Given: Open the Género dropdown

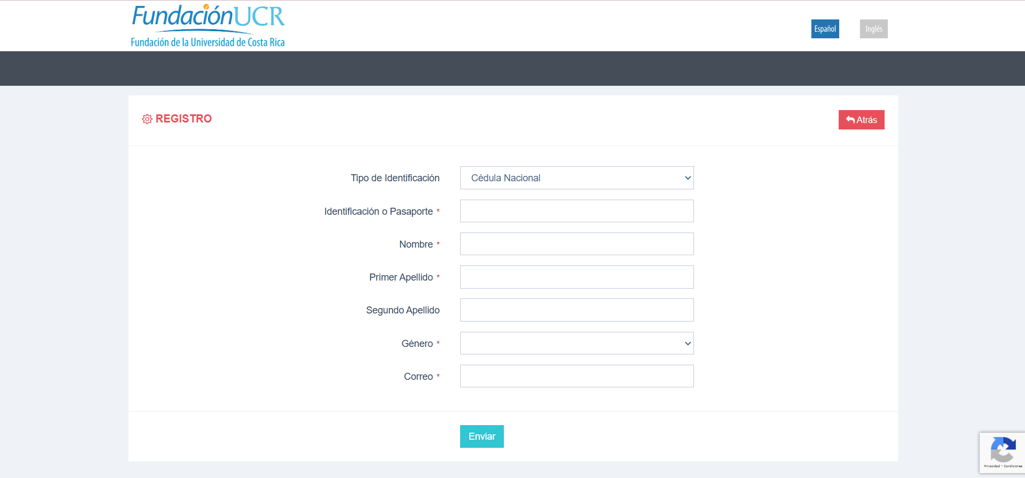Looking at the screenshot, I should coord(577,343).
